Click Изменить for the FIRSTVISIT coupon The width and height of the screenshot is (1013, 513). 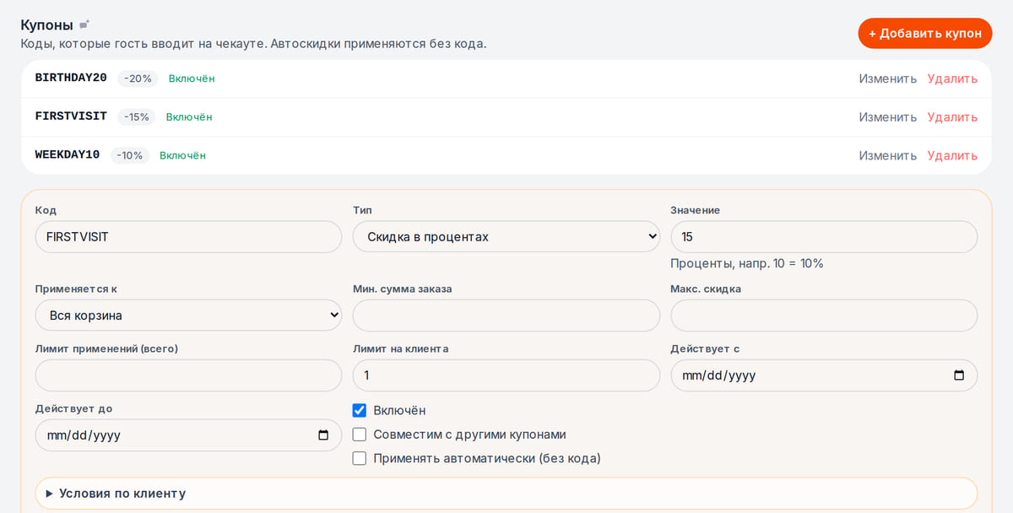(888, 117)
